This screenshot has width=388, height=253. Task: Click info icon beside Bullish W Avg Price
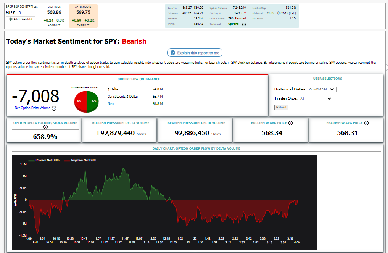coord(291,123)
